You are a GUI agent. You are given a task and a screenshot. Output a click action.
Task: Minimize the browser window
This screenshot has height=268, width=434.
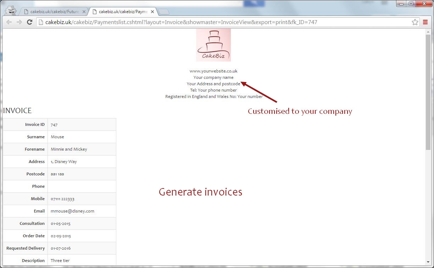click(401, 4)
